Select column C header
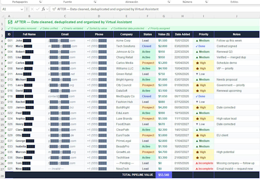This screenshot has width=260, height=179. point(65,16)
